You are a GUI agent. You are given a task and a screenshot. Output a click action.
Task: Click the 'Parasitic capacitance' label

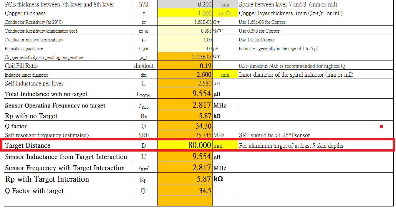click(24, 48)
